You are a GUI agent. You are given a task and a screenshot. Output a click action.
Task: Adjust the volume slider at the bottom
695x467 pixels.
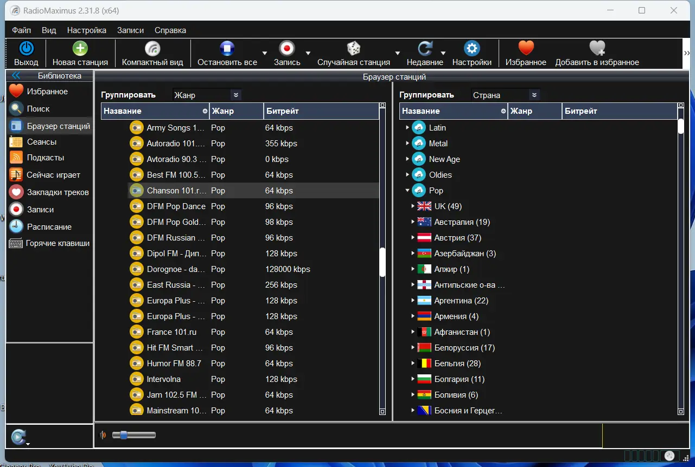pos(133,435)
